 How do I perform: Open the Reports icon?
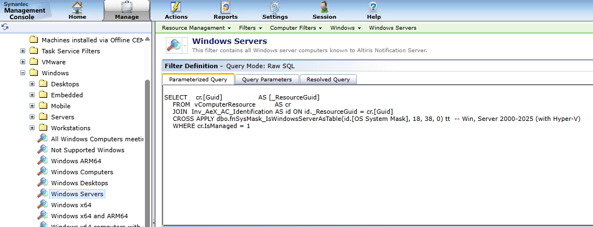click(x=226, y=7)
